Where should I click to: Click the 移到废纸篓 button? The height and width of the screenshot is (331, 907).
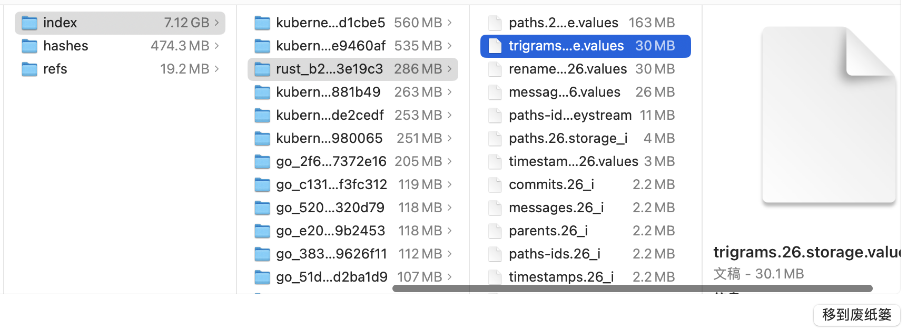856,315
